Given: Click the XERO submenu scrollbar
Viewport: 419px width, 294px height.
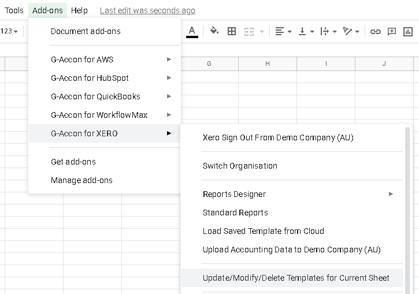Looking at the screenshot, I should pos(407,210).
